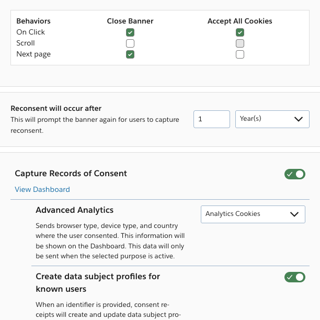Click the chevron arrow beside Year(s)
Viewport: 320px width, 320px height.
click(299, 119)
